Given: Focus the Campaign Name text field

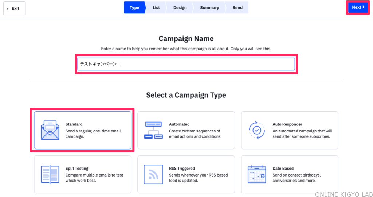Looking at the screenshot, I should coord(186,64).
